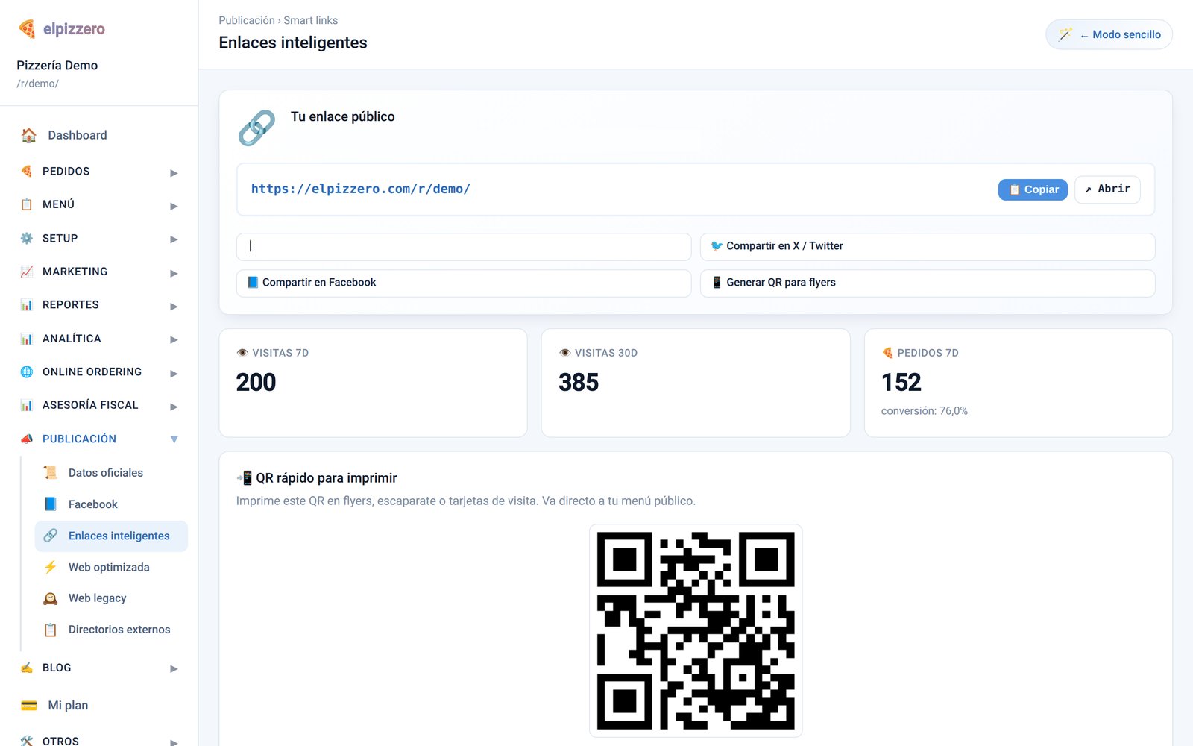The image size is (1193, 746).
Task: Expand the OTROS section arrow
Action: [174, 742]
